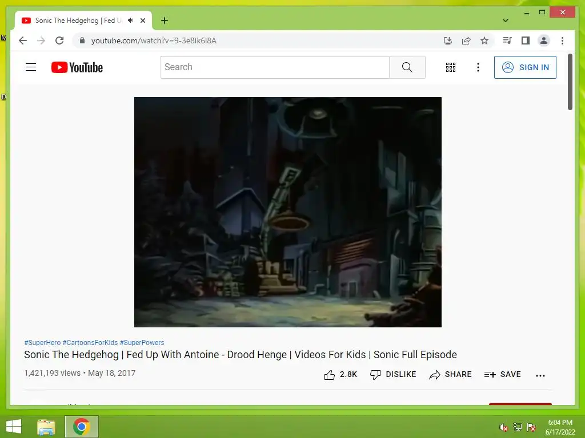The width and height of the screenshot is (585, 438).
Task: Reload the YouTube page
Action: point(59,40)
